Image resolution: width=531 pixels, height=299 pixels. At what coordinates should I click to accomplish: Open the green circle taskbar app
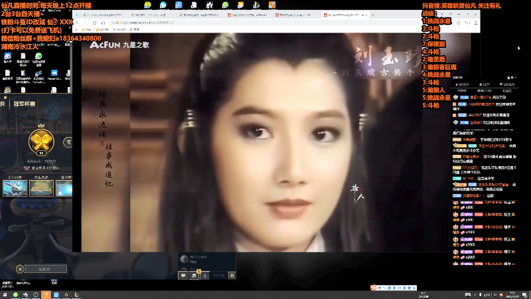(15, 295)
